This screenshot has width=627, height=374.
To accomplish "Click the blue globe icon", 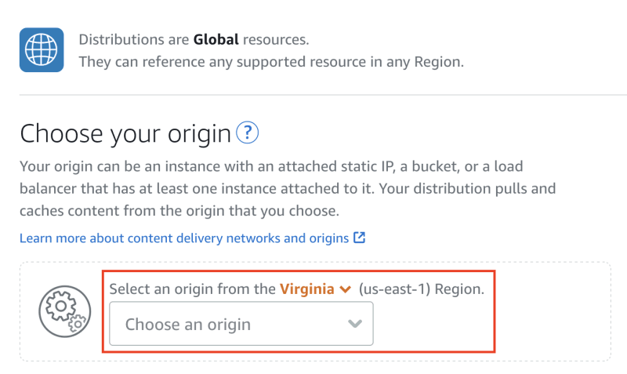I will tap(42, 50).
